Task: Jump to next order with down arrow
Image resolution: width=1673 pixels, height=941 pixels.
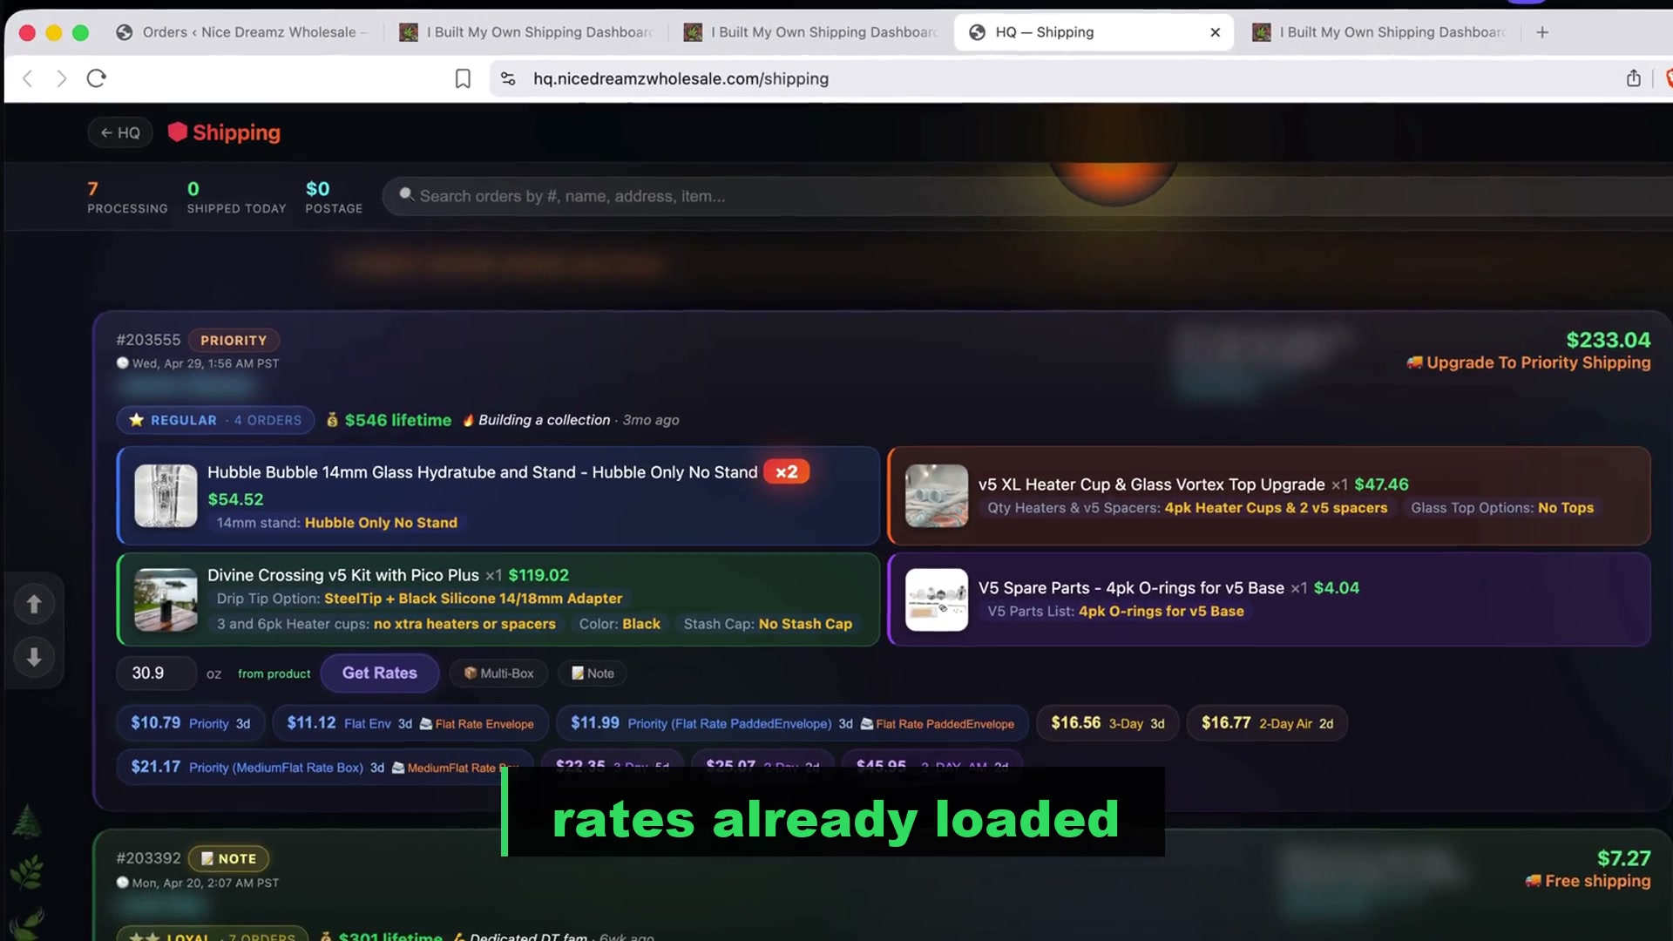Action: (34, 657)
